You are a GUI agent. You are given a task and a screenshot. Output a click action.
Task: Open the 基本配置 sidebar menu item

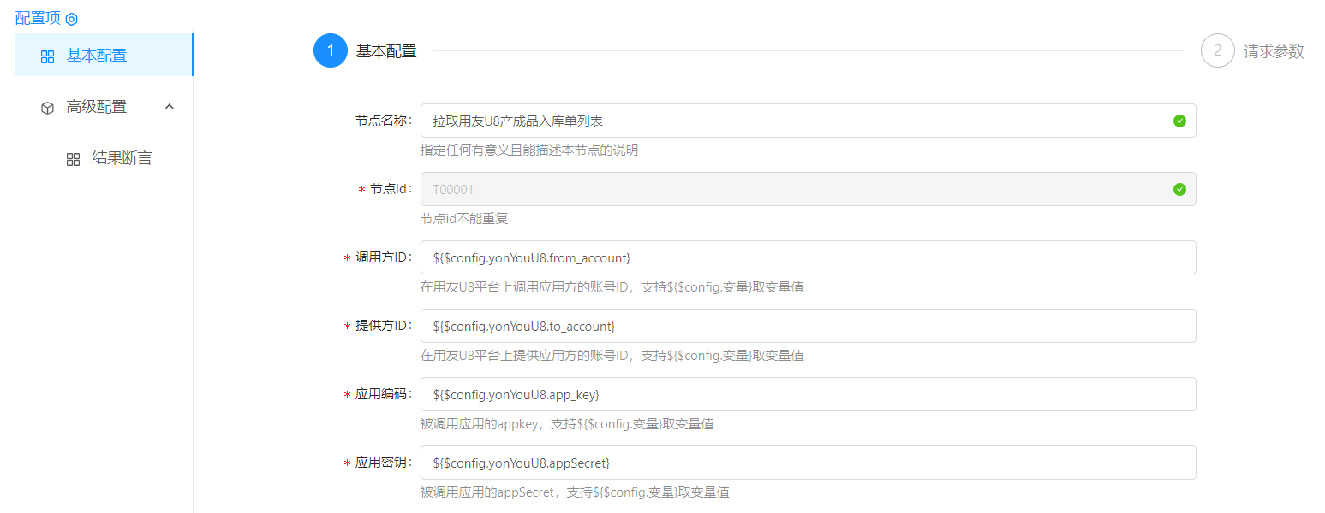[97, 56]
